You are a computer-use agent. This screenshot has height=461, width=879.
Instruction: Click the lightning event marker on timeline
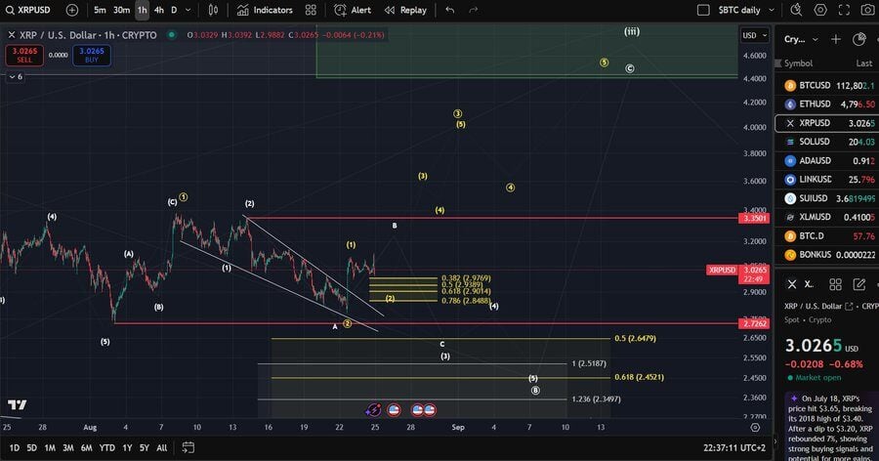tap(373, 410)
